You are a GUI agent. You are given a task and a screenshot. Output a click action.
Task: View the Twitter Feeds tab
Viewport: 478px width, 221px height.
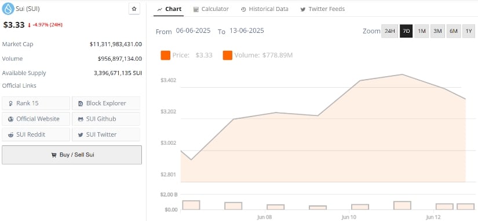pyautogui.click(x=323, y=9)
